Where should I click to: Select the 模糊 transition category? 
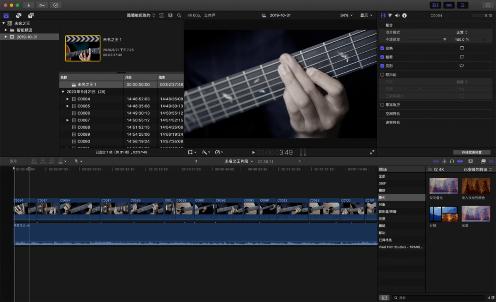coord(382,226)
